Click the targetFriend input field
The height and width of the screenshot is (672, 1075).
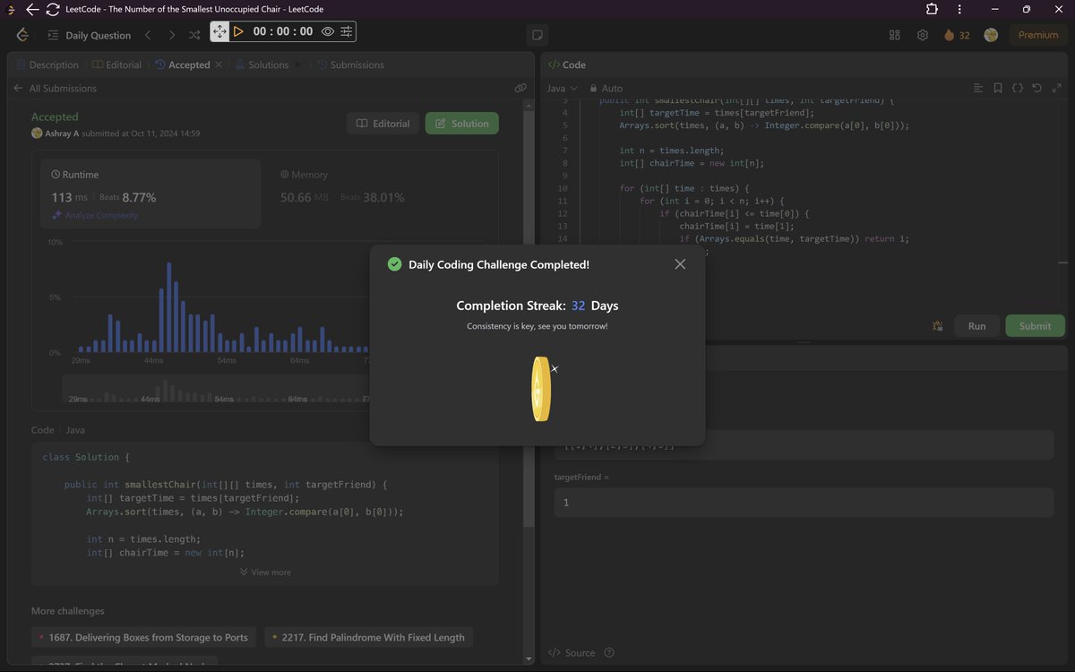804,503
